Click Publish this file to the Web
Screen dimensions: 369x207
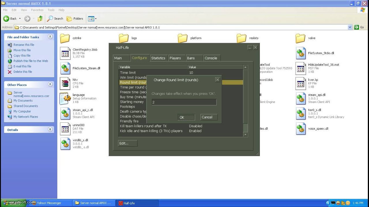[31, 61]
